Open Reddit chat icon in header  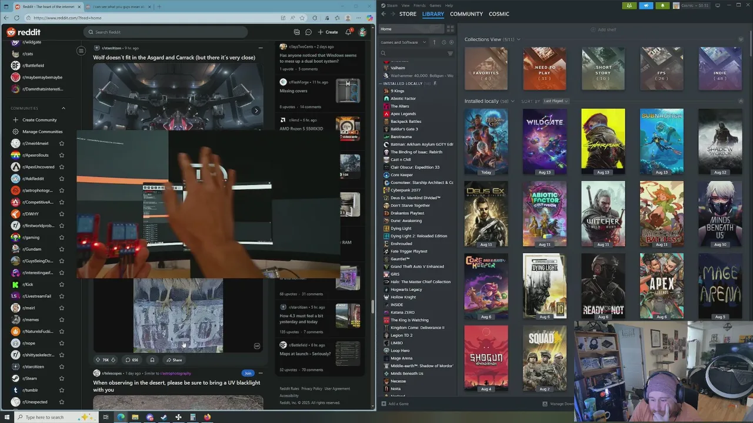(309, 32)
